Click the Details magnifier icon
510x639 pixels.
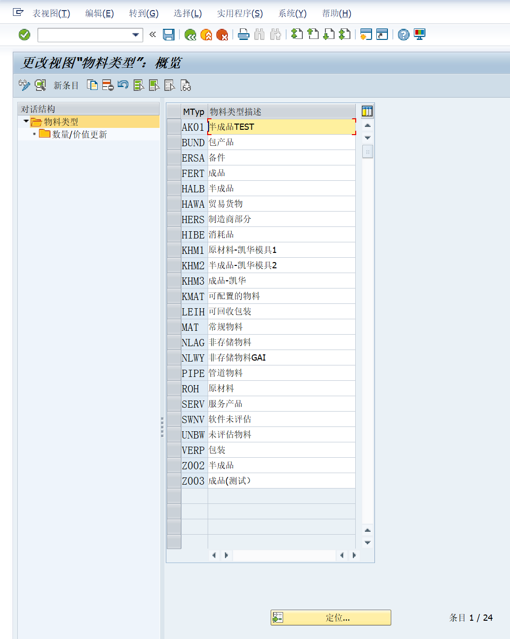40,85
